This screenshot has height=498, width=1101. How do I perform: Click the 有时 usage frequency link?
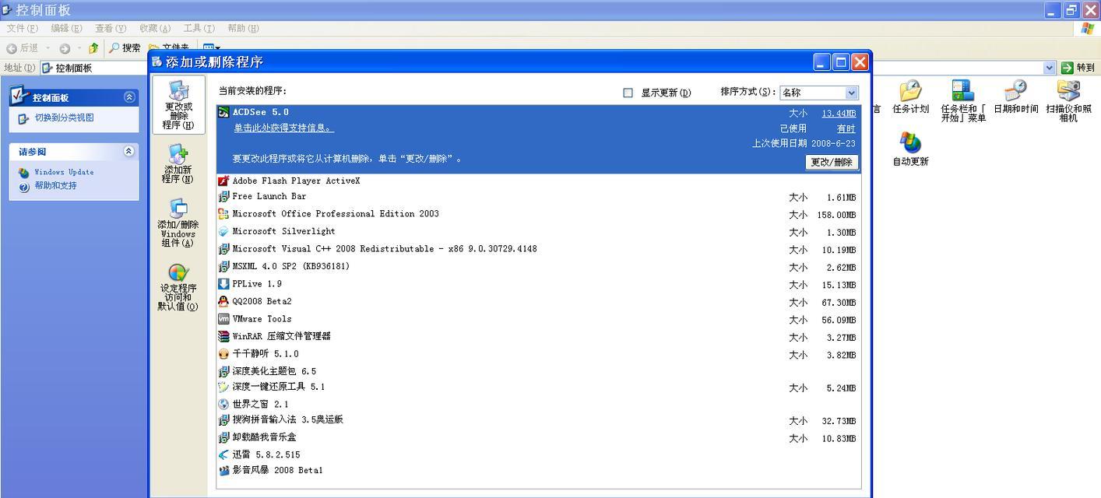click(846, 129)
